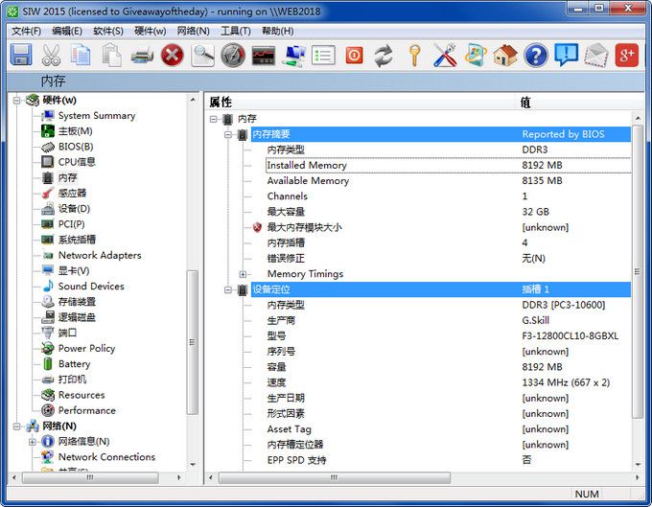Expand the Memory Timings node

coord(244,274)
